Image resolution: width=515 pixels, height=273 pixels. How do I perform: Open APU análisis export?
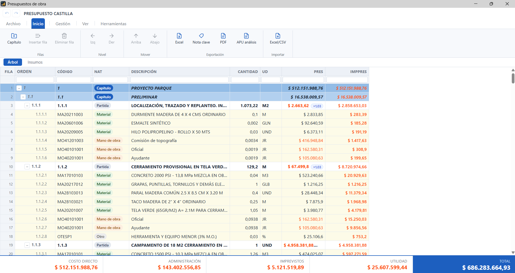click(x=246, y=38)
